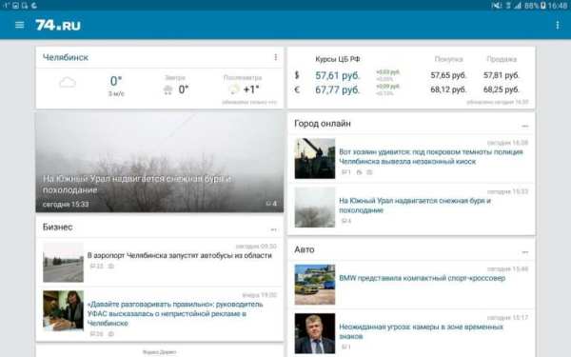
Task: Tap tomorrow's snow forecast icon
Action: tap(167, 89)
